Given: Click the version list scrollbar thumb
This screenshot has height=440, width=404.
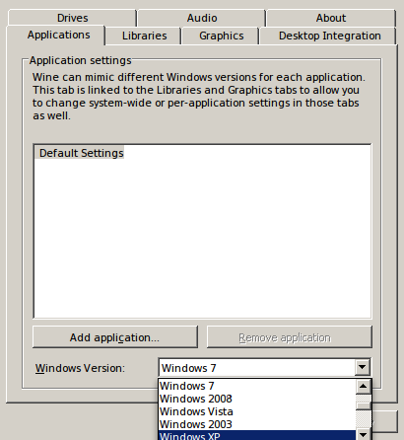Looking at the screenshot, I should pos(364,406).
